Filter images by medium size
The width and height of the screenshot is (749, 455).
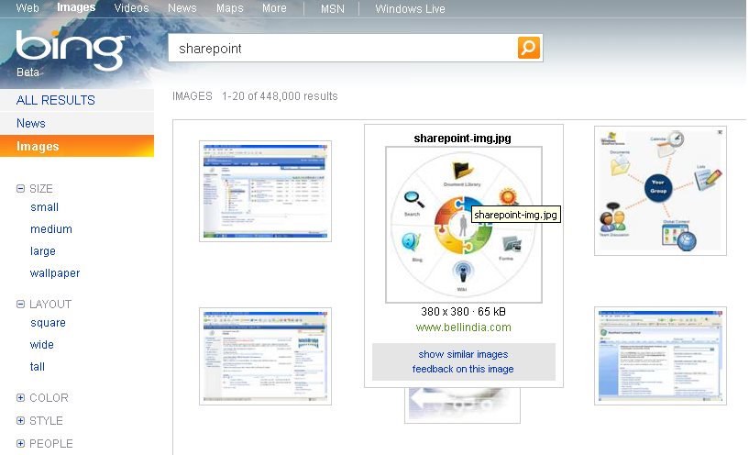point(51,229)
